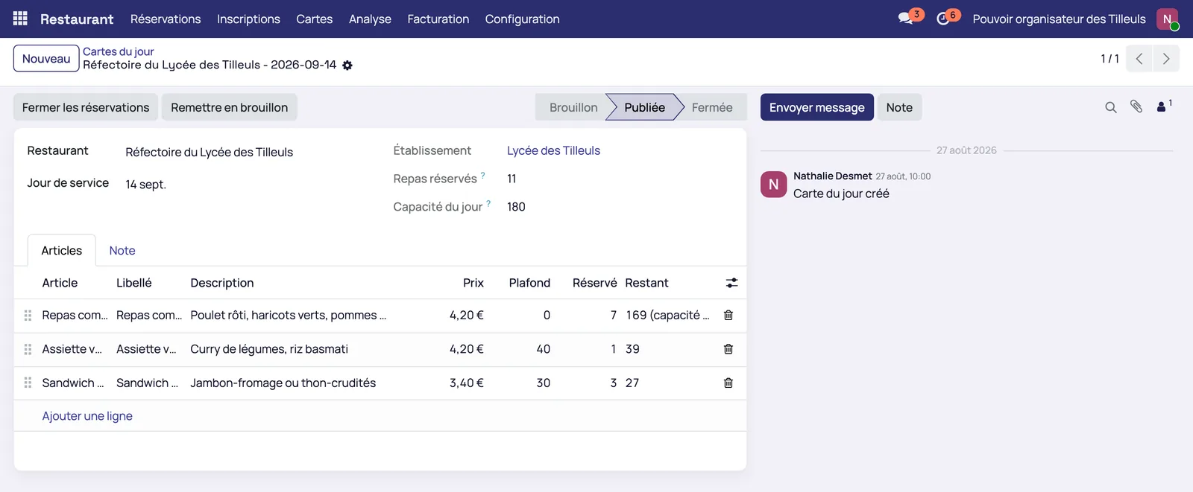Delete the Jambon-fromage sandwich line
This screenshot has width=1193, height=492.
pyautogui.click(x=728, y=383)
